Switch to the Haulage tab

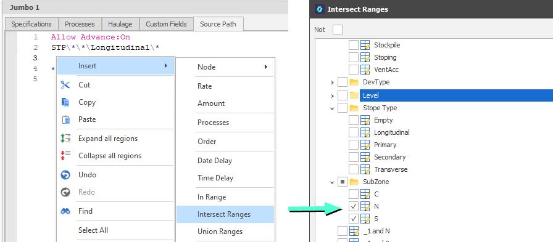tap(120, 24)
